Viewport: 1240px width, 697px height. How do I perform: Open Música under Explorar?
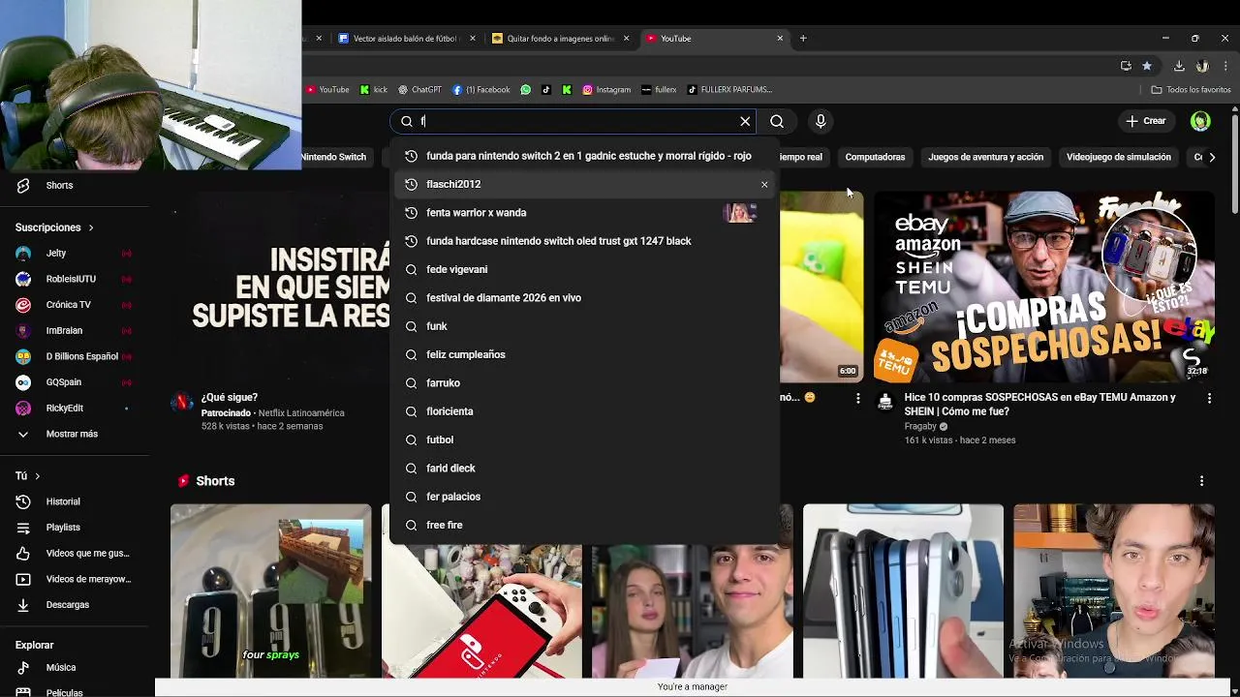pyautogui.click(x=75, y=667)
